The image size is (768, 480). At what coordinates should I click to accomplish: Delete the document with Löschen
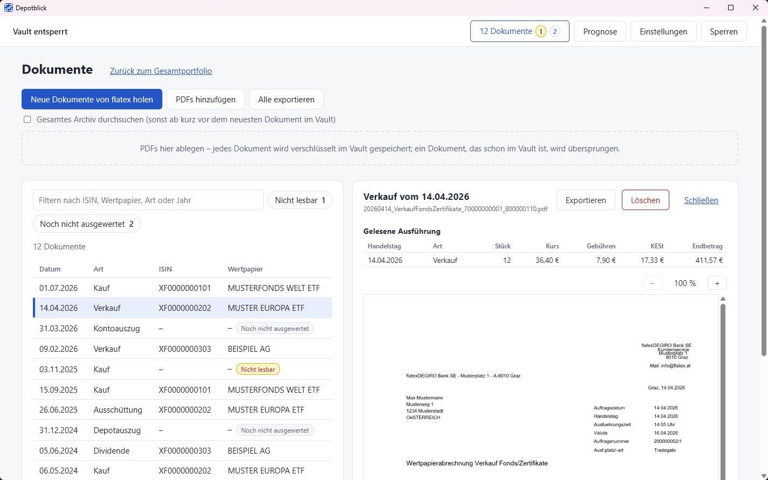[x=646, y=200]
